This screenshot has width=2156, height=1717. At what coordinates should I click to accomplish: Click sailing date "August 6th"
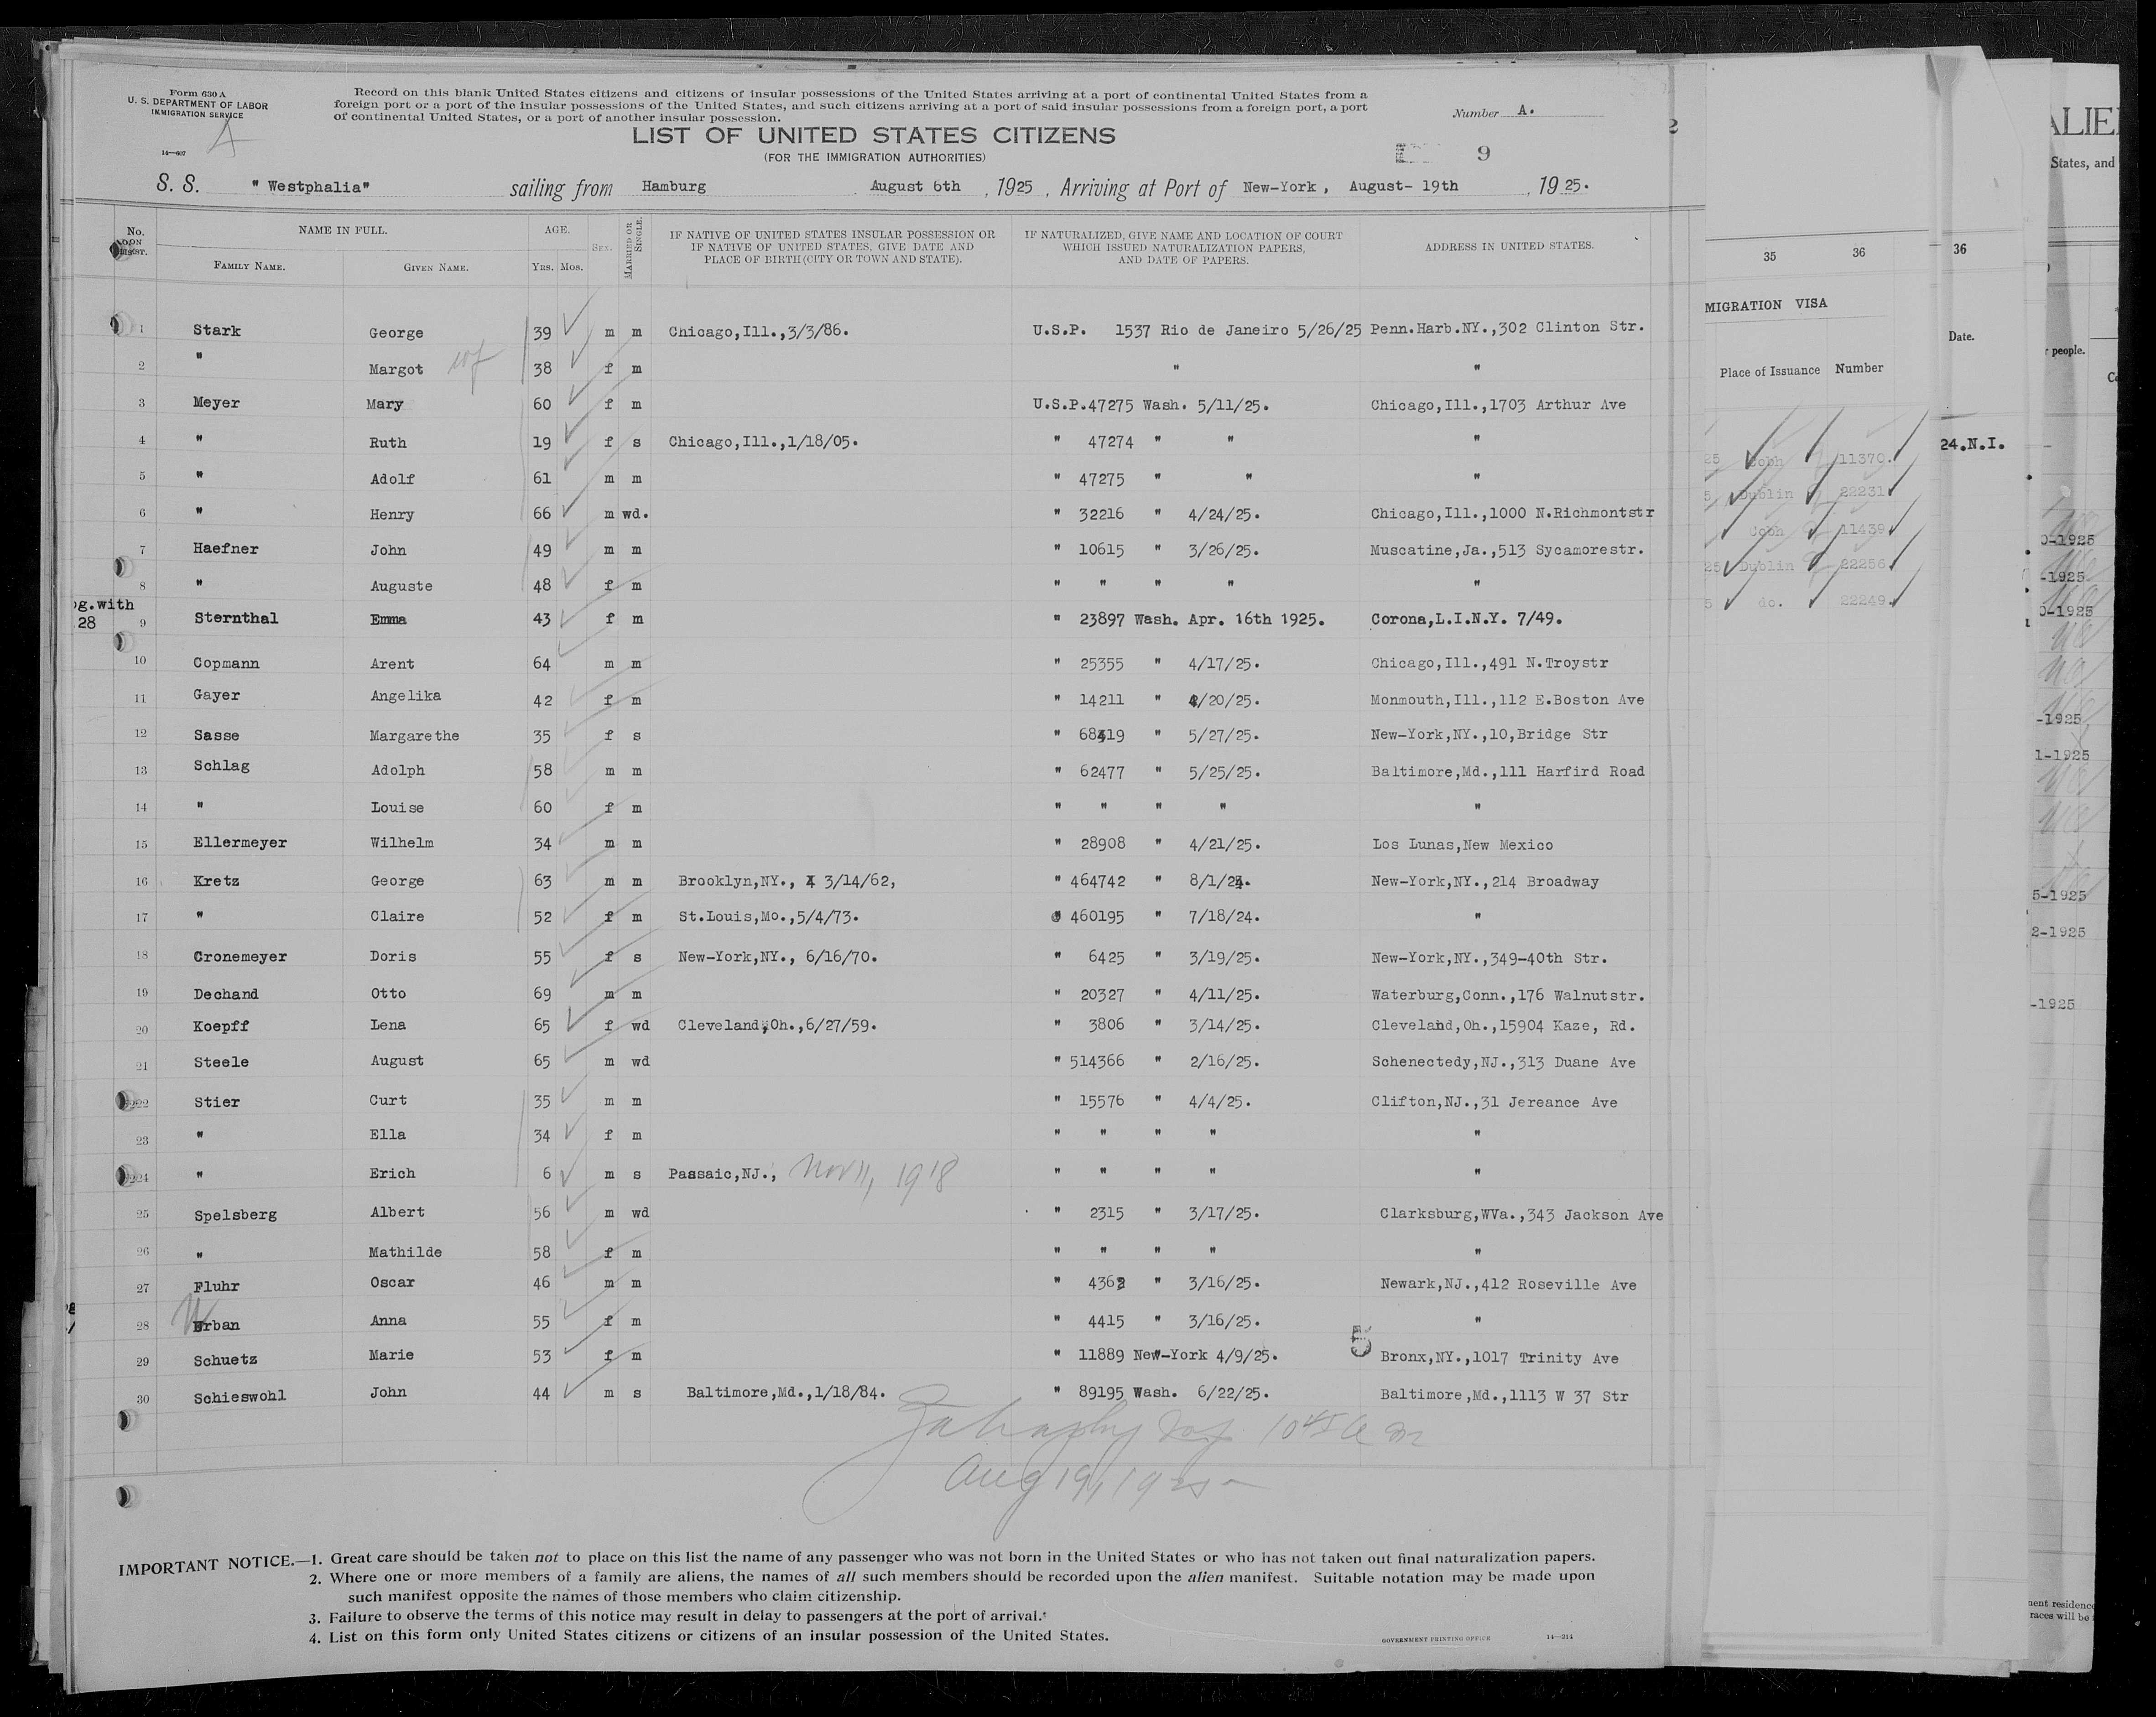tap(915, 186)
